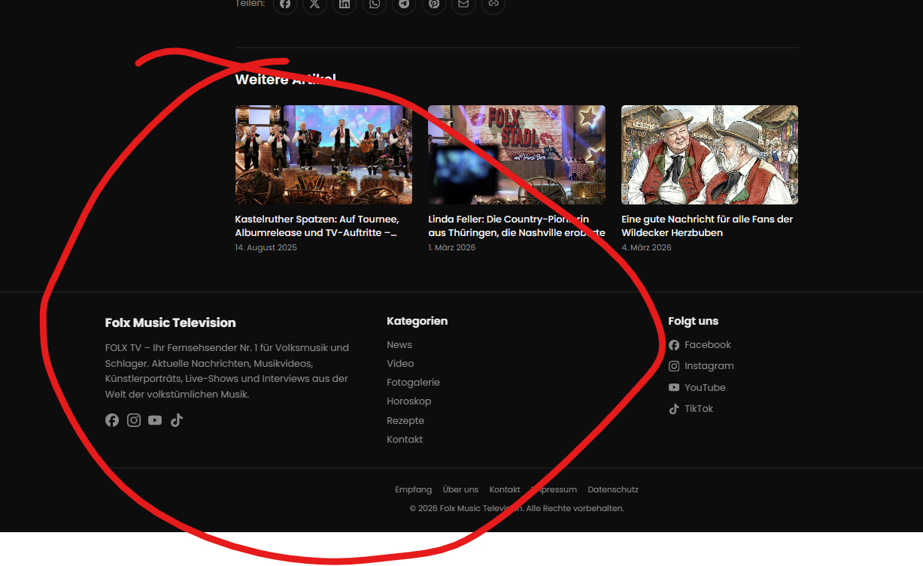Open Instagram link in Folgt uns
Viewport: 923px width, 566px height.
(x=701, y=366)
